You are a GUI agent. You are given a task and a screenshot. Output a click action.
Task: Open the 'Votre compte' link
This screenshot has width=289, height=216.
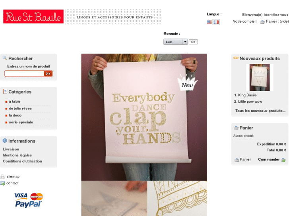click(x=244, y=21)
